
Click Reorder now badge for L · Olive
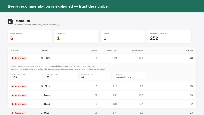[19, 113]
